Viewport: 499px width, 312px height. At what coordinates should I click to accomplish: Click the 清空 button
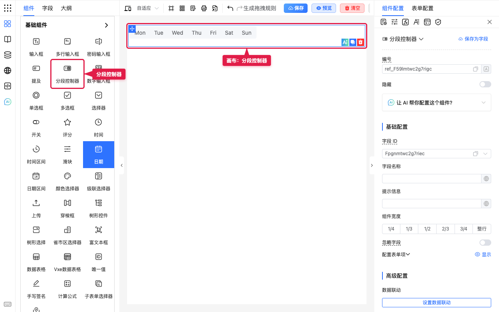[x=352, y=8]
